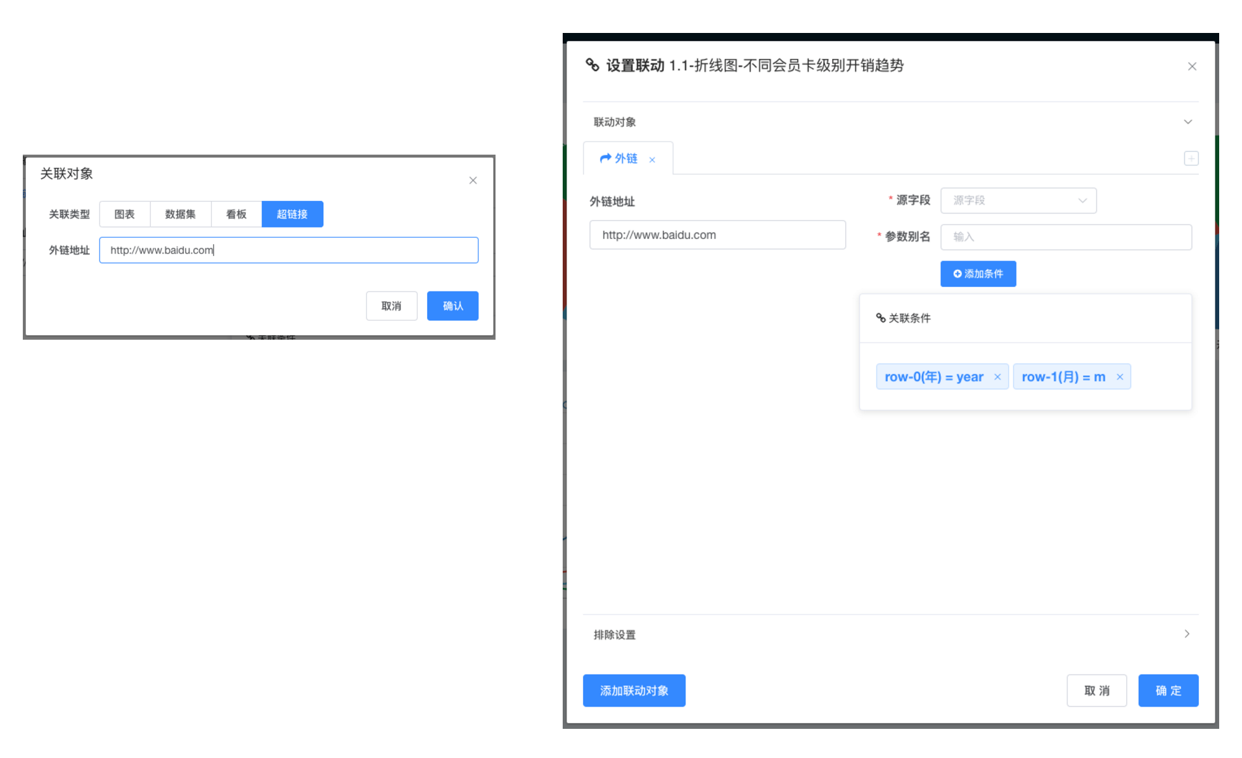The height and width of the screenshot is (758, 1242).
Task: Select the 数据集 association type
Action: point(181,214)
